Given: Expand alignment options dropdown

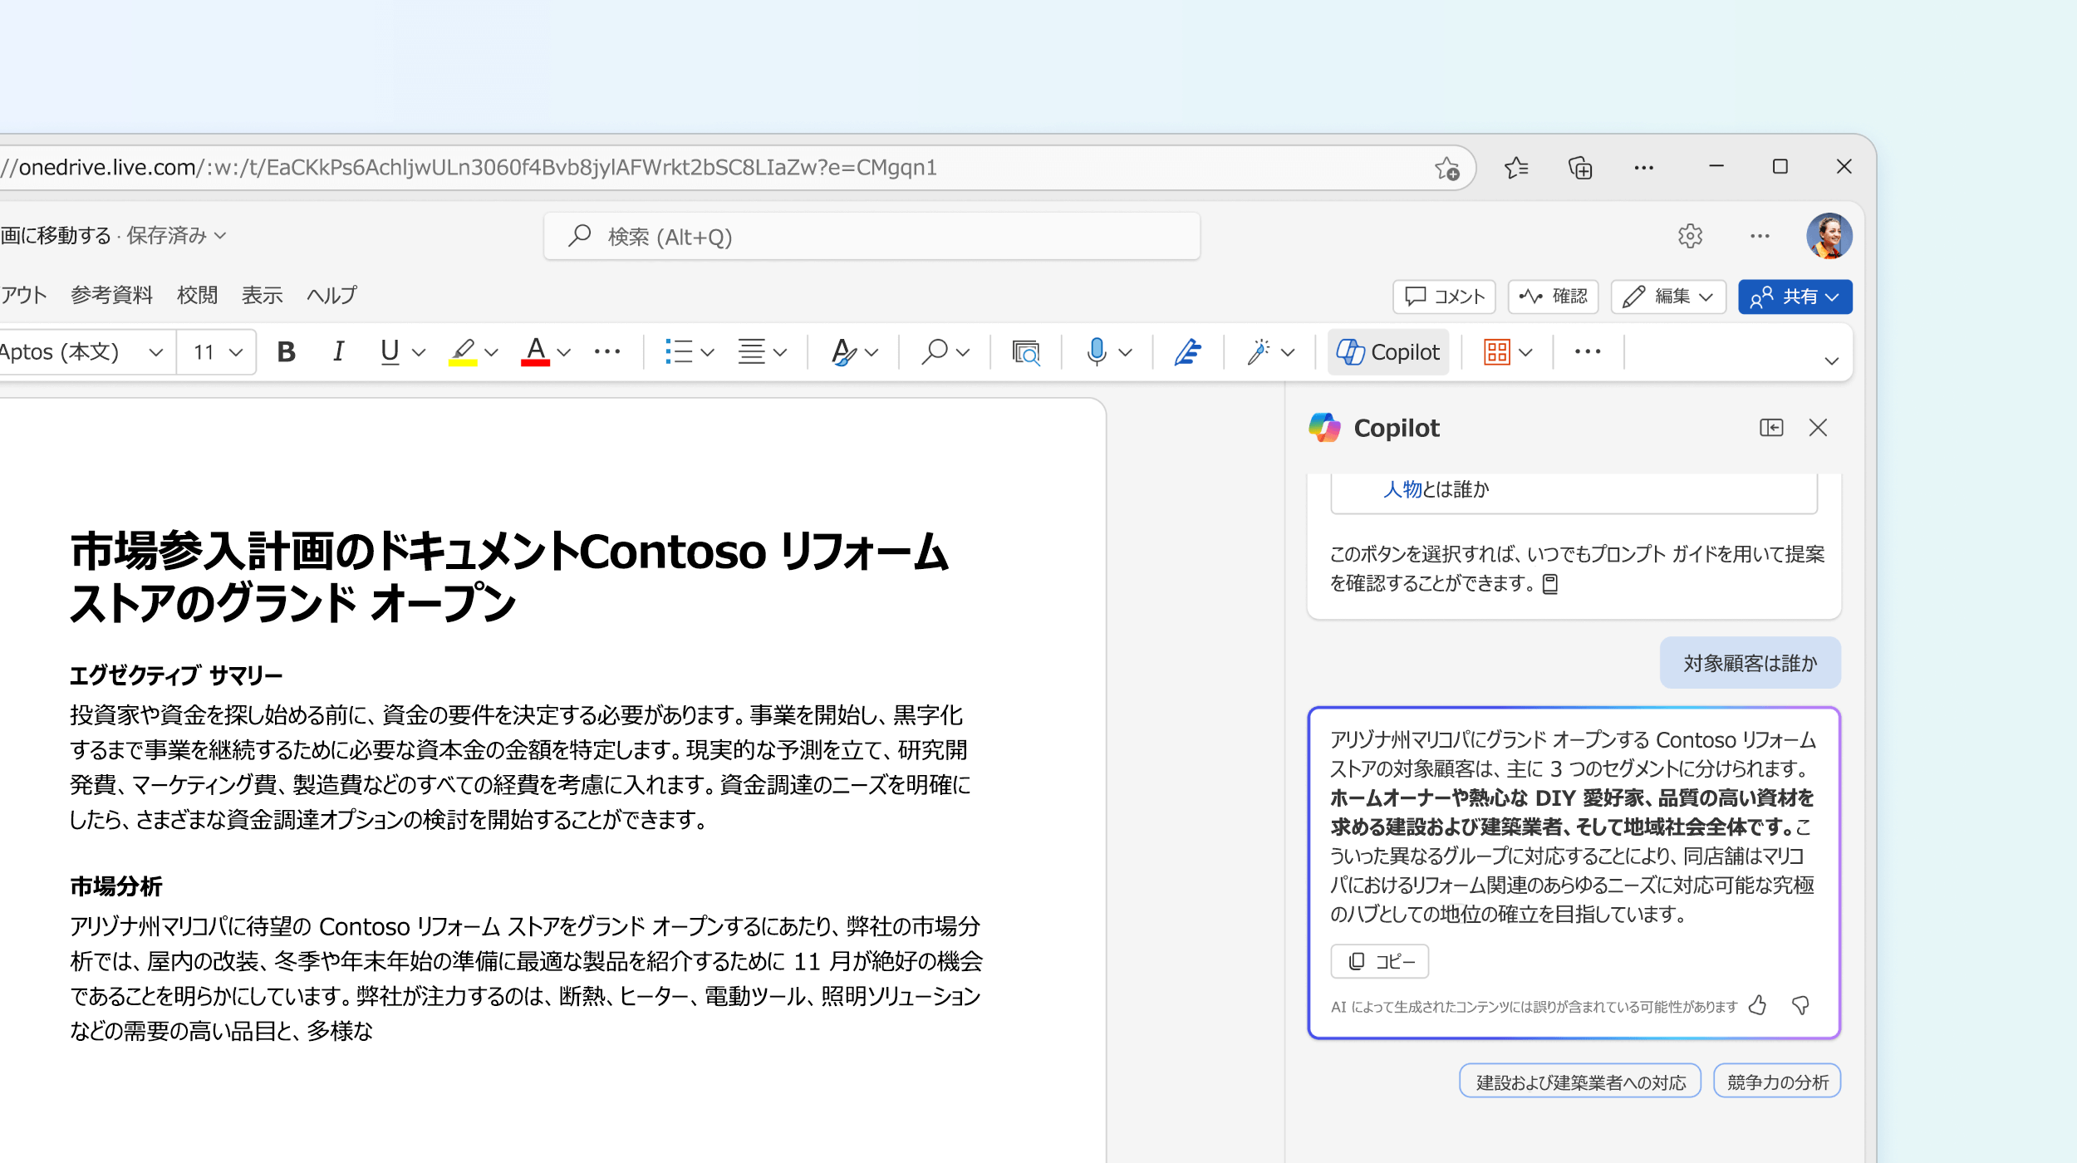Looking at the screenshot, I should (x=780, y=353).
